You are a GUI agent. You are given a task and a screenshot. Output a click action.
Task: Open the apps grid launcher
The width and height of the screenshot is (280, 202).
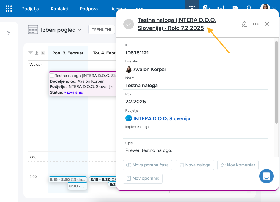(9, 9)
